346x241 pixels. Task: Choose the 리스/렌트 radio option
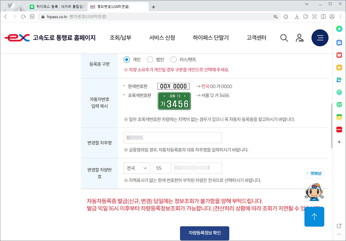coord(173,59)
